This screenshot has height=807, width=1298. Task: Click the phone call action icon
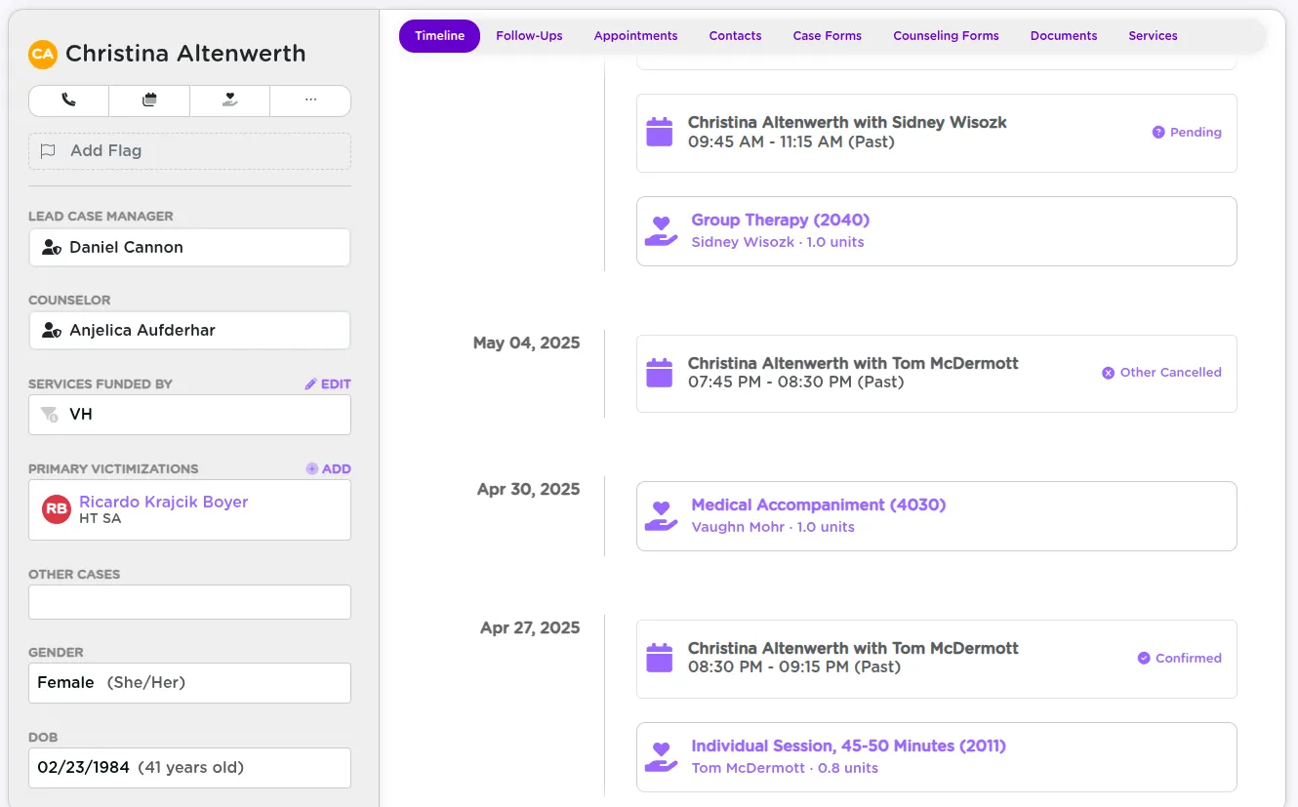68,101
